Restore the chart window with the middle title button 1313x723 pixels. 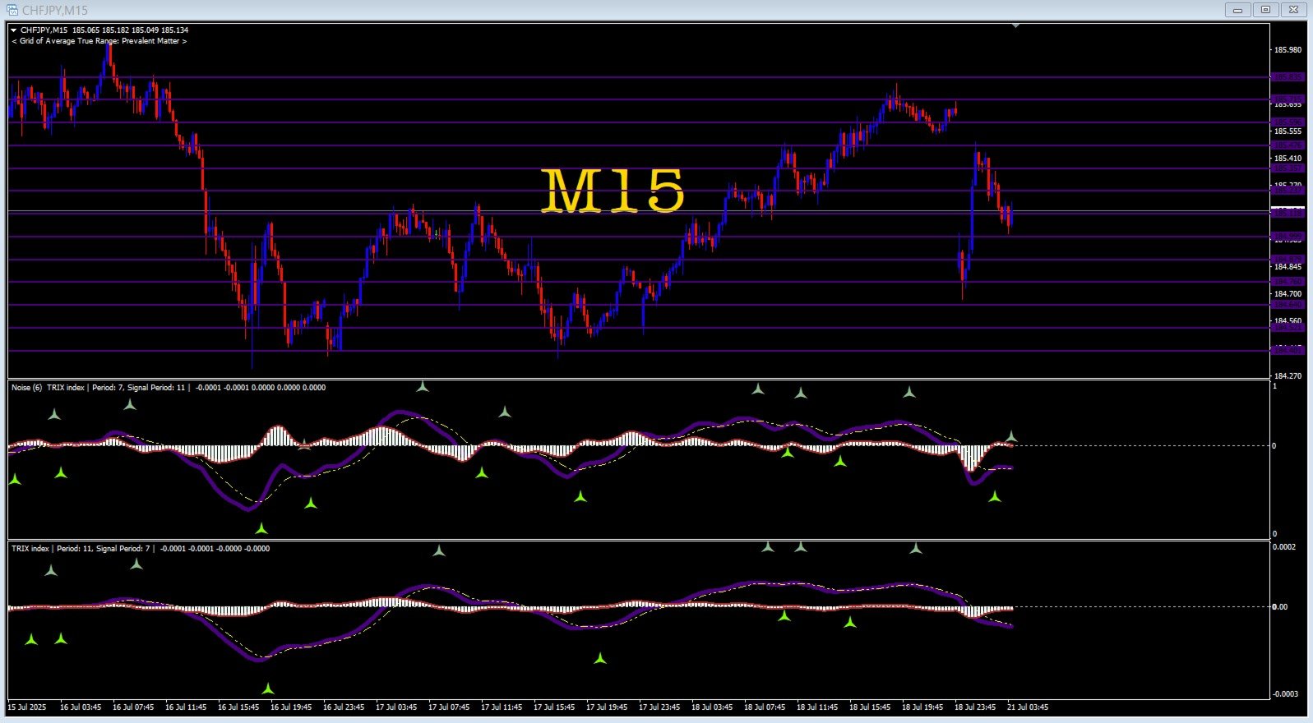1265,10
